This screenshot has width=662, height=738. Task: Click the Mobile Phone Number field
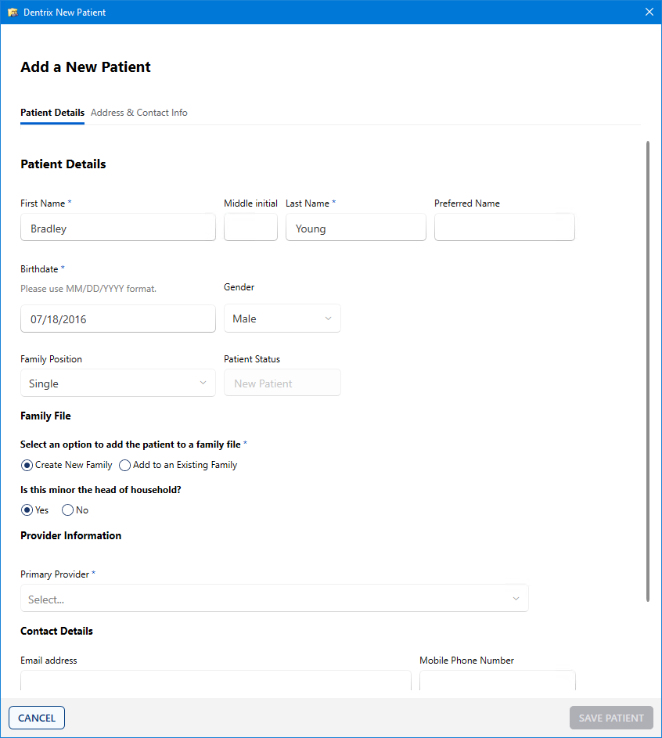point(497,681)
